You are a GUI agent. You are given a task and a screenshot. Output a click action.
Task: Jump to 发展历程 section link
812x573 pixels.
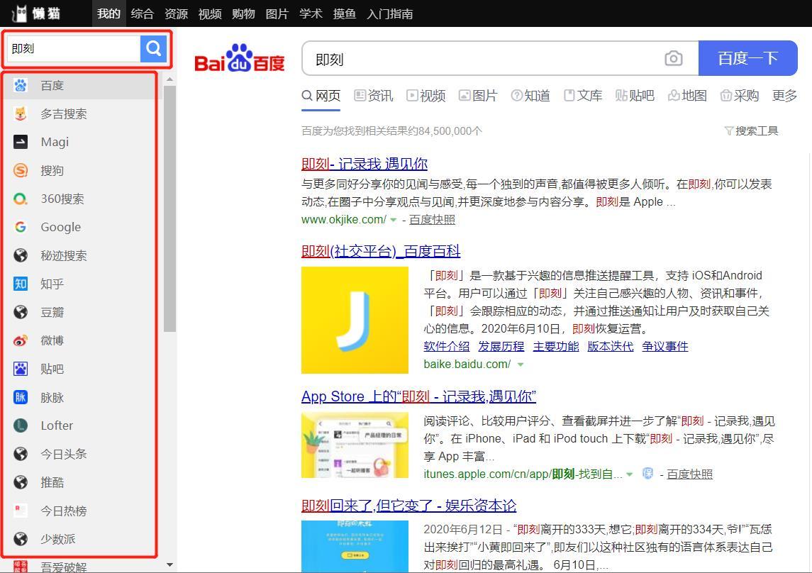(x=501, y=346)
